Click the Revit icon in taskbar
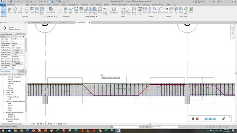237x133 pixels. [118, 130]
